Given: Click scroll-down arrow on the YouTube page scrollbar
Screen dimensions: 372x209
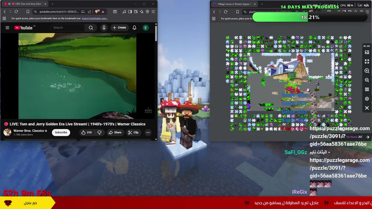Looking at the screenshot, I should point(156,139).
